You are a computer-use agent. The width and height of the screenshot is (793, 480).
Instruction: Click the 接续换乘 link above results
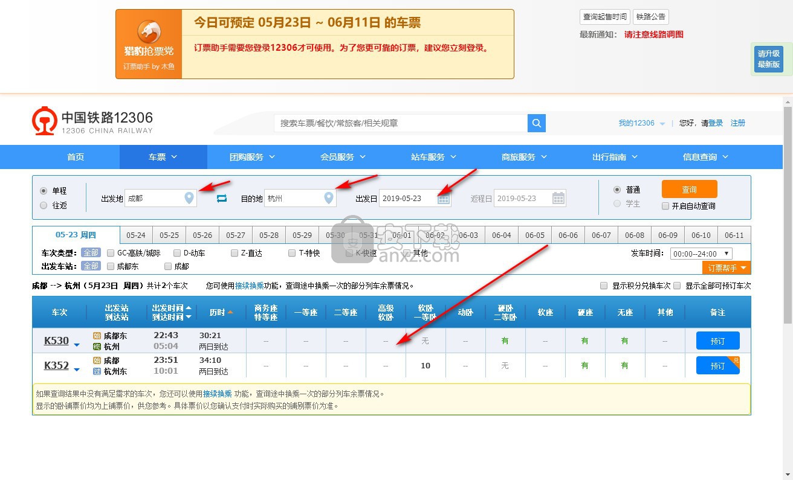250,286
